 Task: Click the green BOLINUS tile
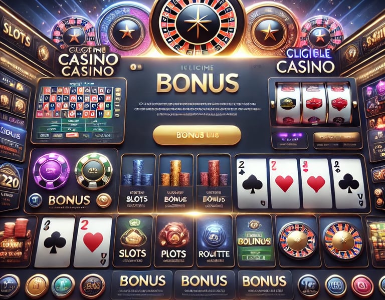[255, 240]
